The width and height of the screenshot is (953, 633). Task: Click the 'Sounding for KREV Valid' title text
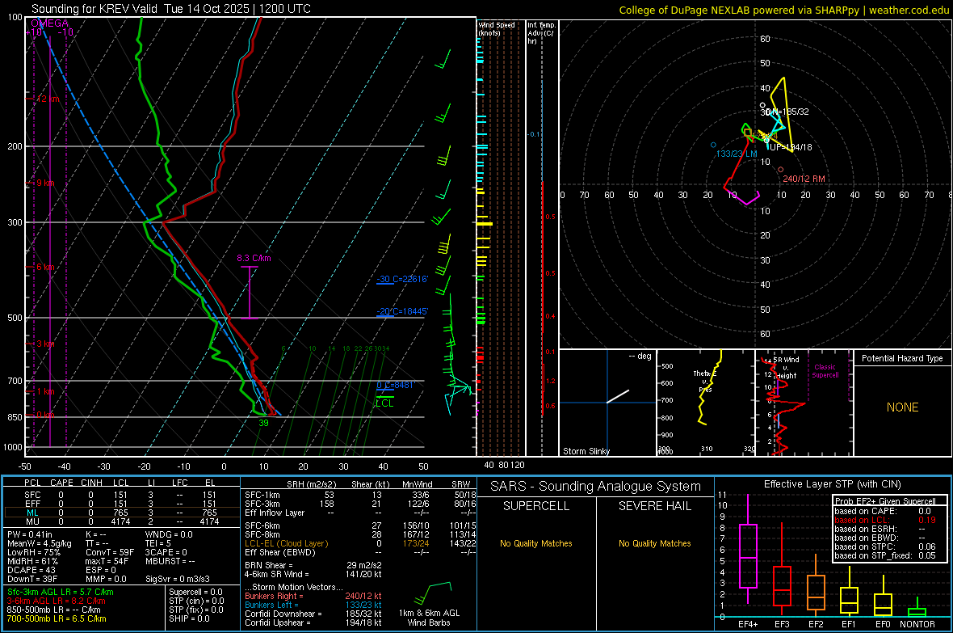click(94, 9)
